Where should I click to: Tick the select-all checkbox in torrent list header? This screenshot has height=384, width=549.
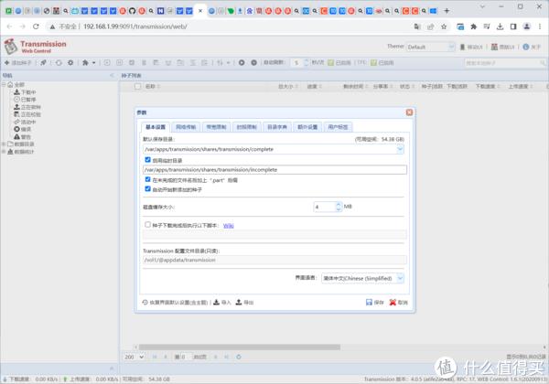(x=138, y=86)
